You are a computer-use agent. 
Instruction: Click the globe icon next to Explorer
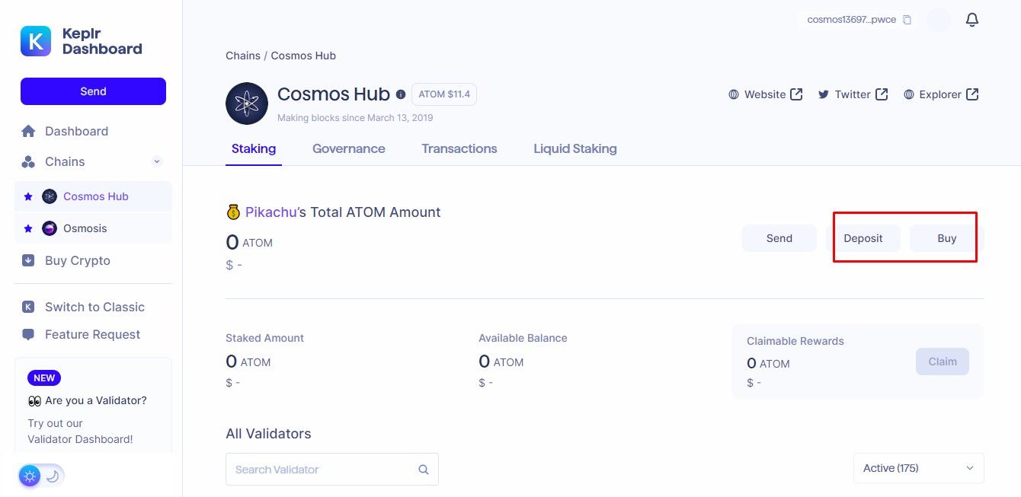pos(909,94)
